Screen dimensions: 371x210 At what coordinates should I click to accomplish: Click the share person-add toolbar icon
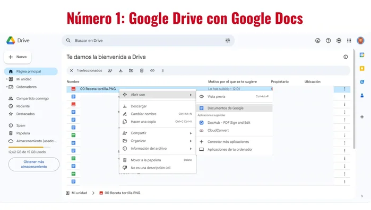point(110,70)
